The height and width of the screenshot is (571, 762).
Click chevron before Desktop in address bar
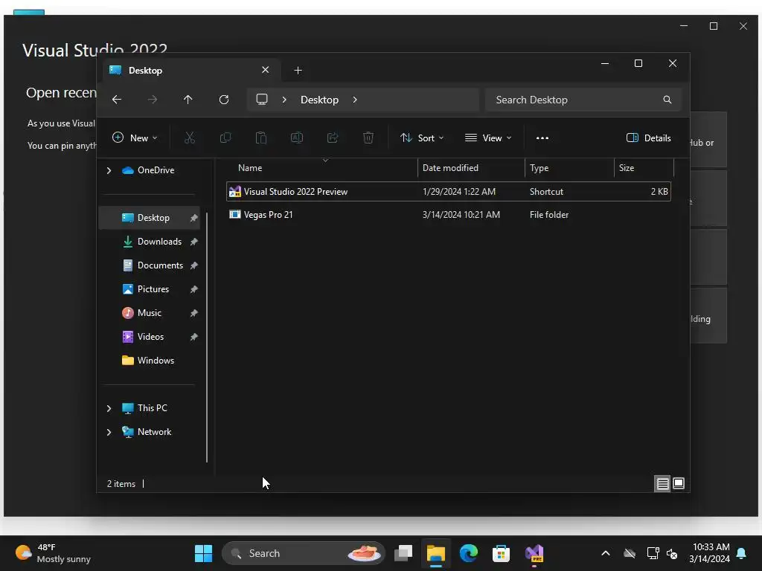284,100
